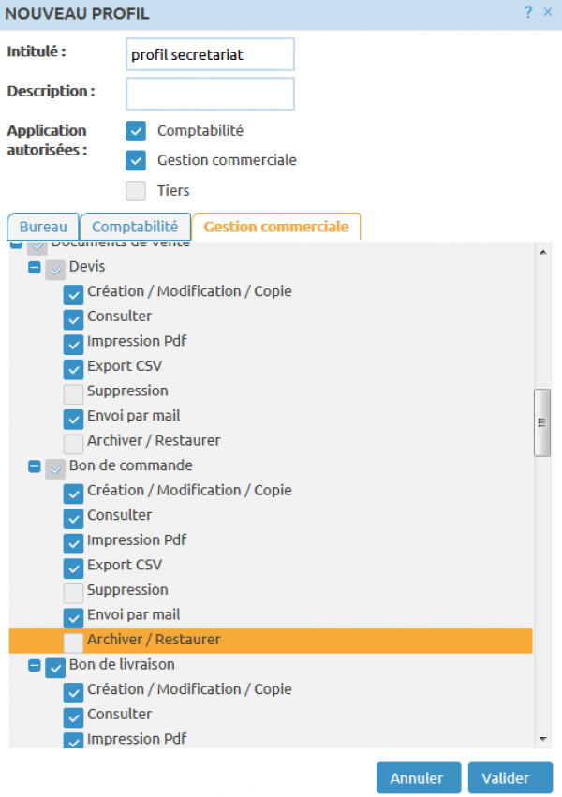Image resolution: width=562 pixels, height=797 pixels.
Task: Click the help question mark icon
Action: point(529,12)
